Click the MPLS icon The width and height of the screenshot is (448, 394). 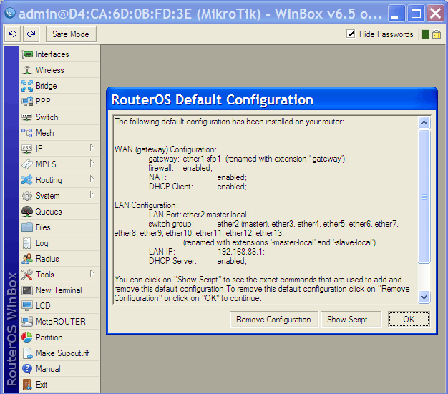click(x=27, y=164)
